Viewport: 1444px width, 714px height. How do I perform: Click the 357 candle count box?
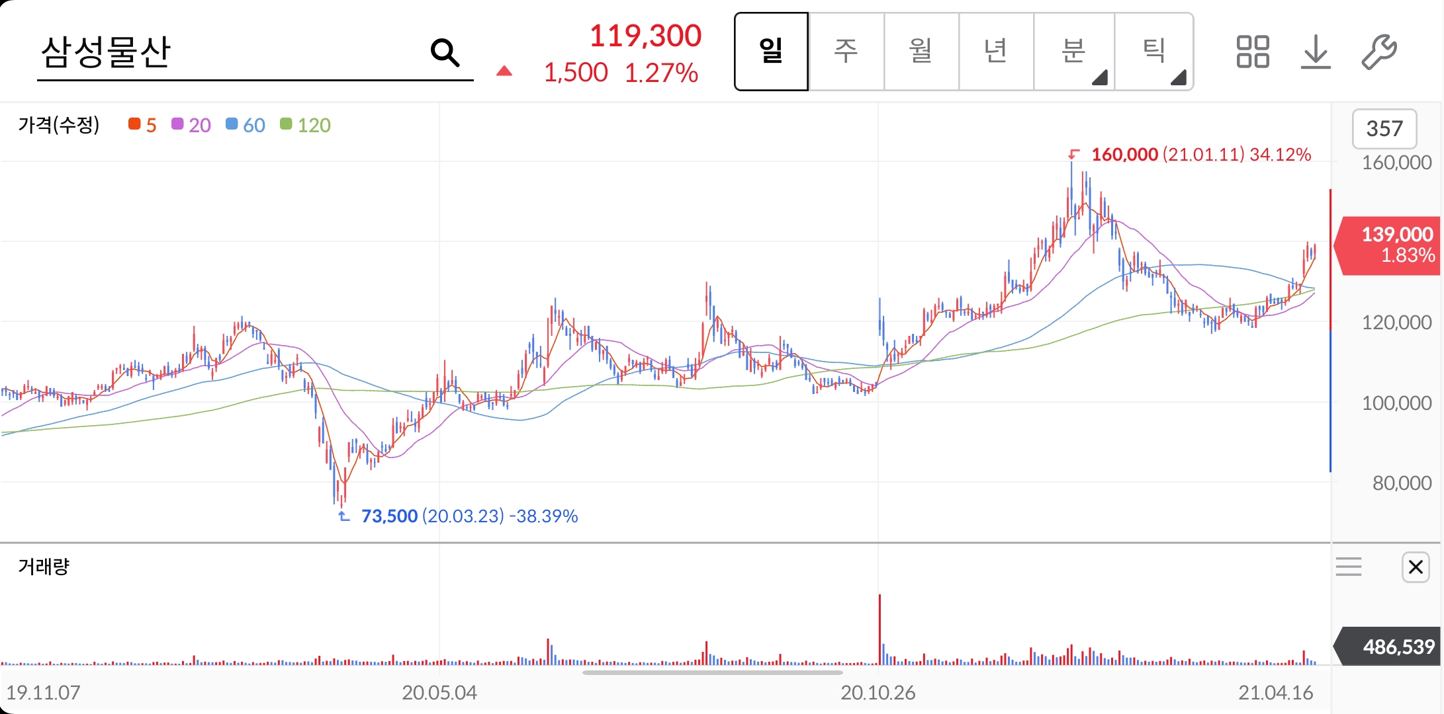pyautogui.click(x=1384, y=128)
